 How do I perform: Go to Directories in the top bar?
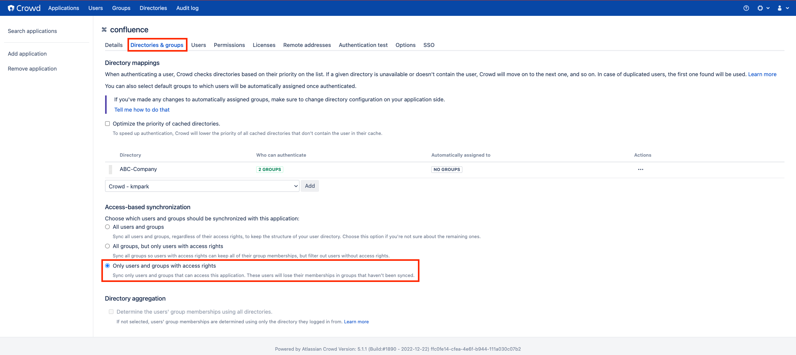tap(153, 8)
